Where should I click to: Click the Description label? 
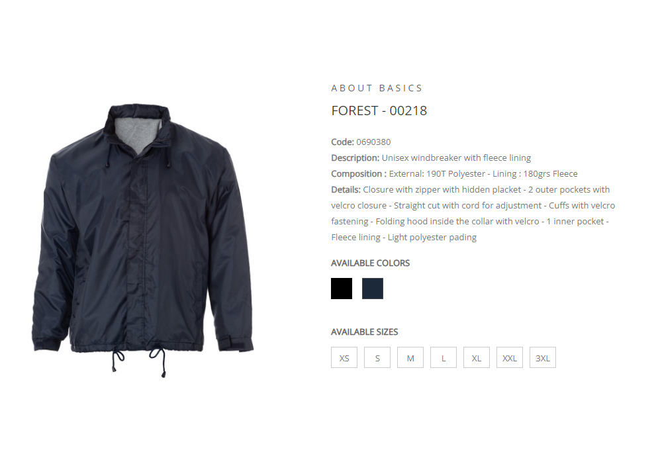355,158
